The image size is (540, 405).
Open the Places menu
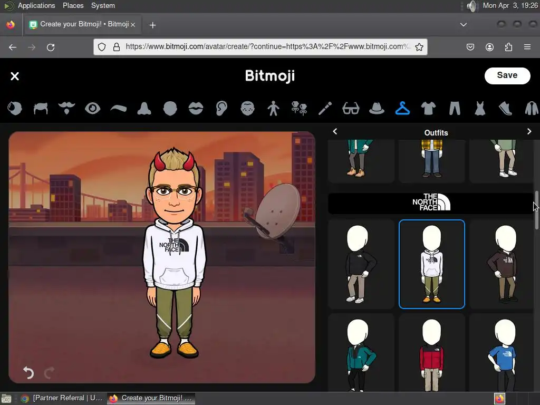pos(73,5)
